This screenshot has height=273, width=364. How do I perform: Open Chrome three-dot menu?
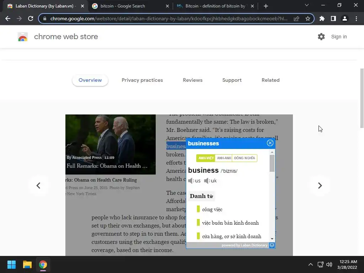(x=356, y=18)
